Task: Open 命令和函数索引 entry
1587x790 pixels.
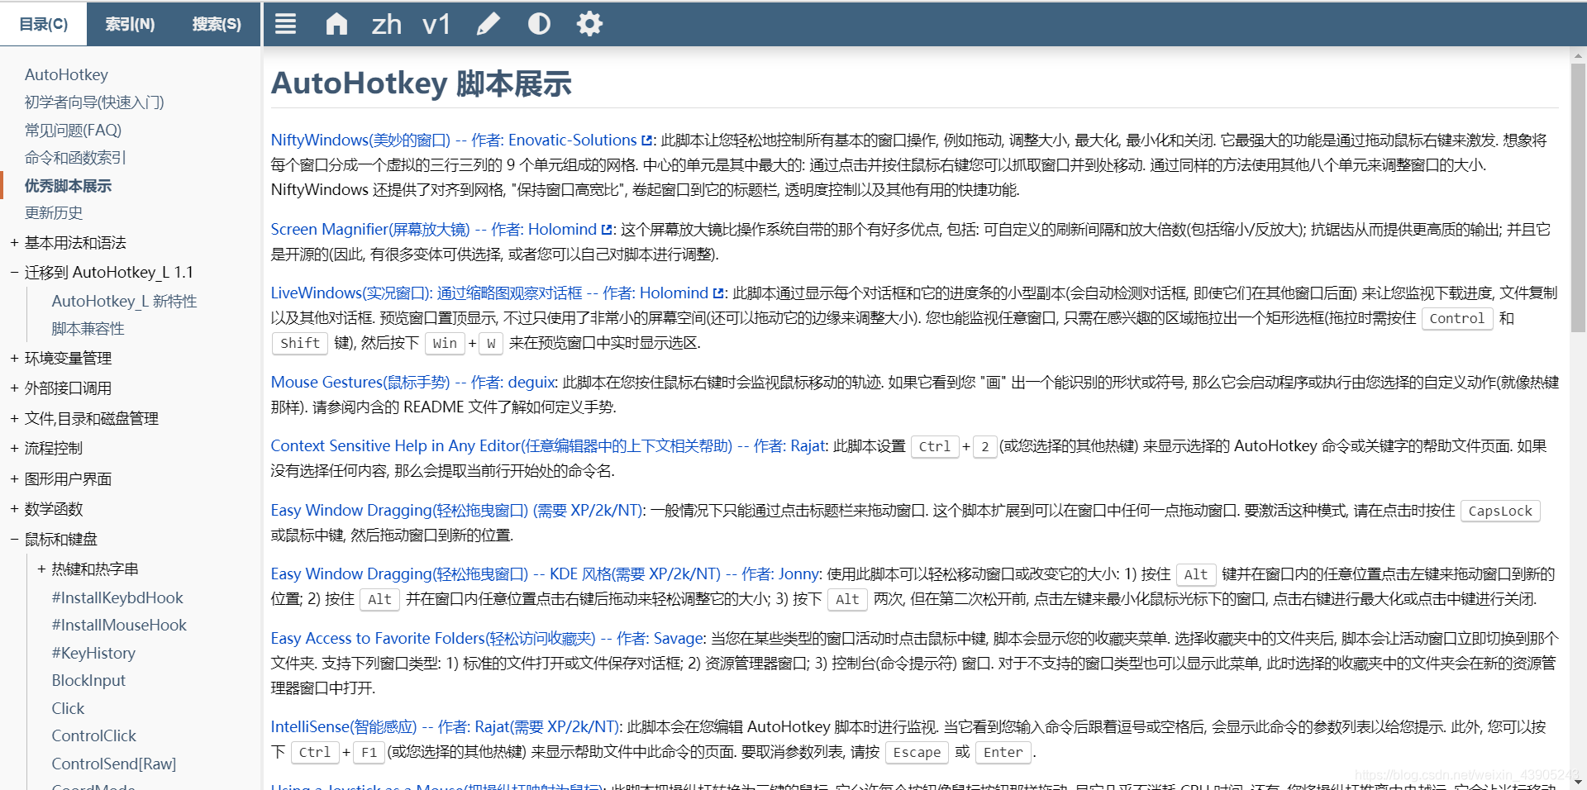Action: (75, 158)
